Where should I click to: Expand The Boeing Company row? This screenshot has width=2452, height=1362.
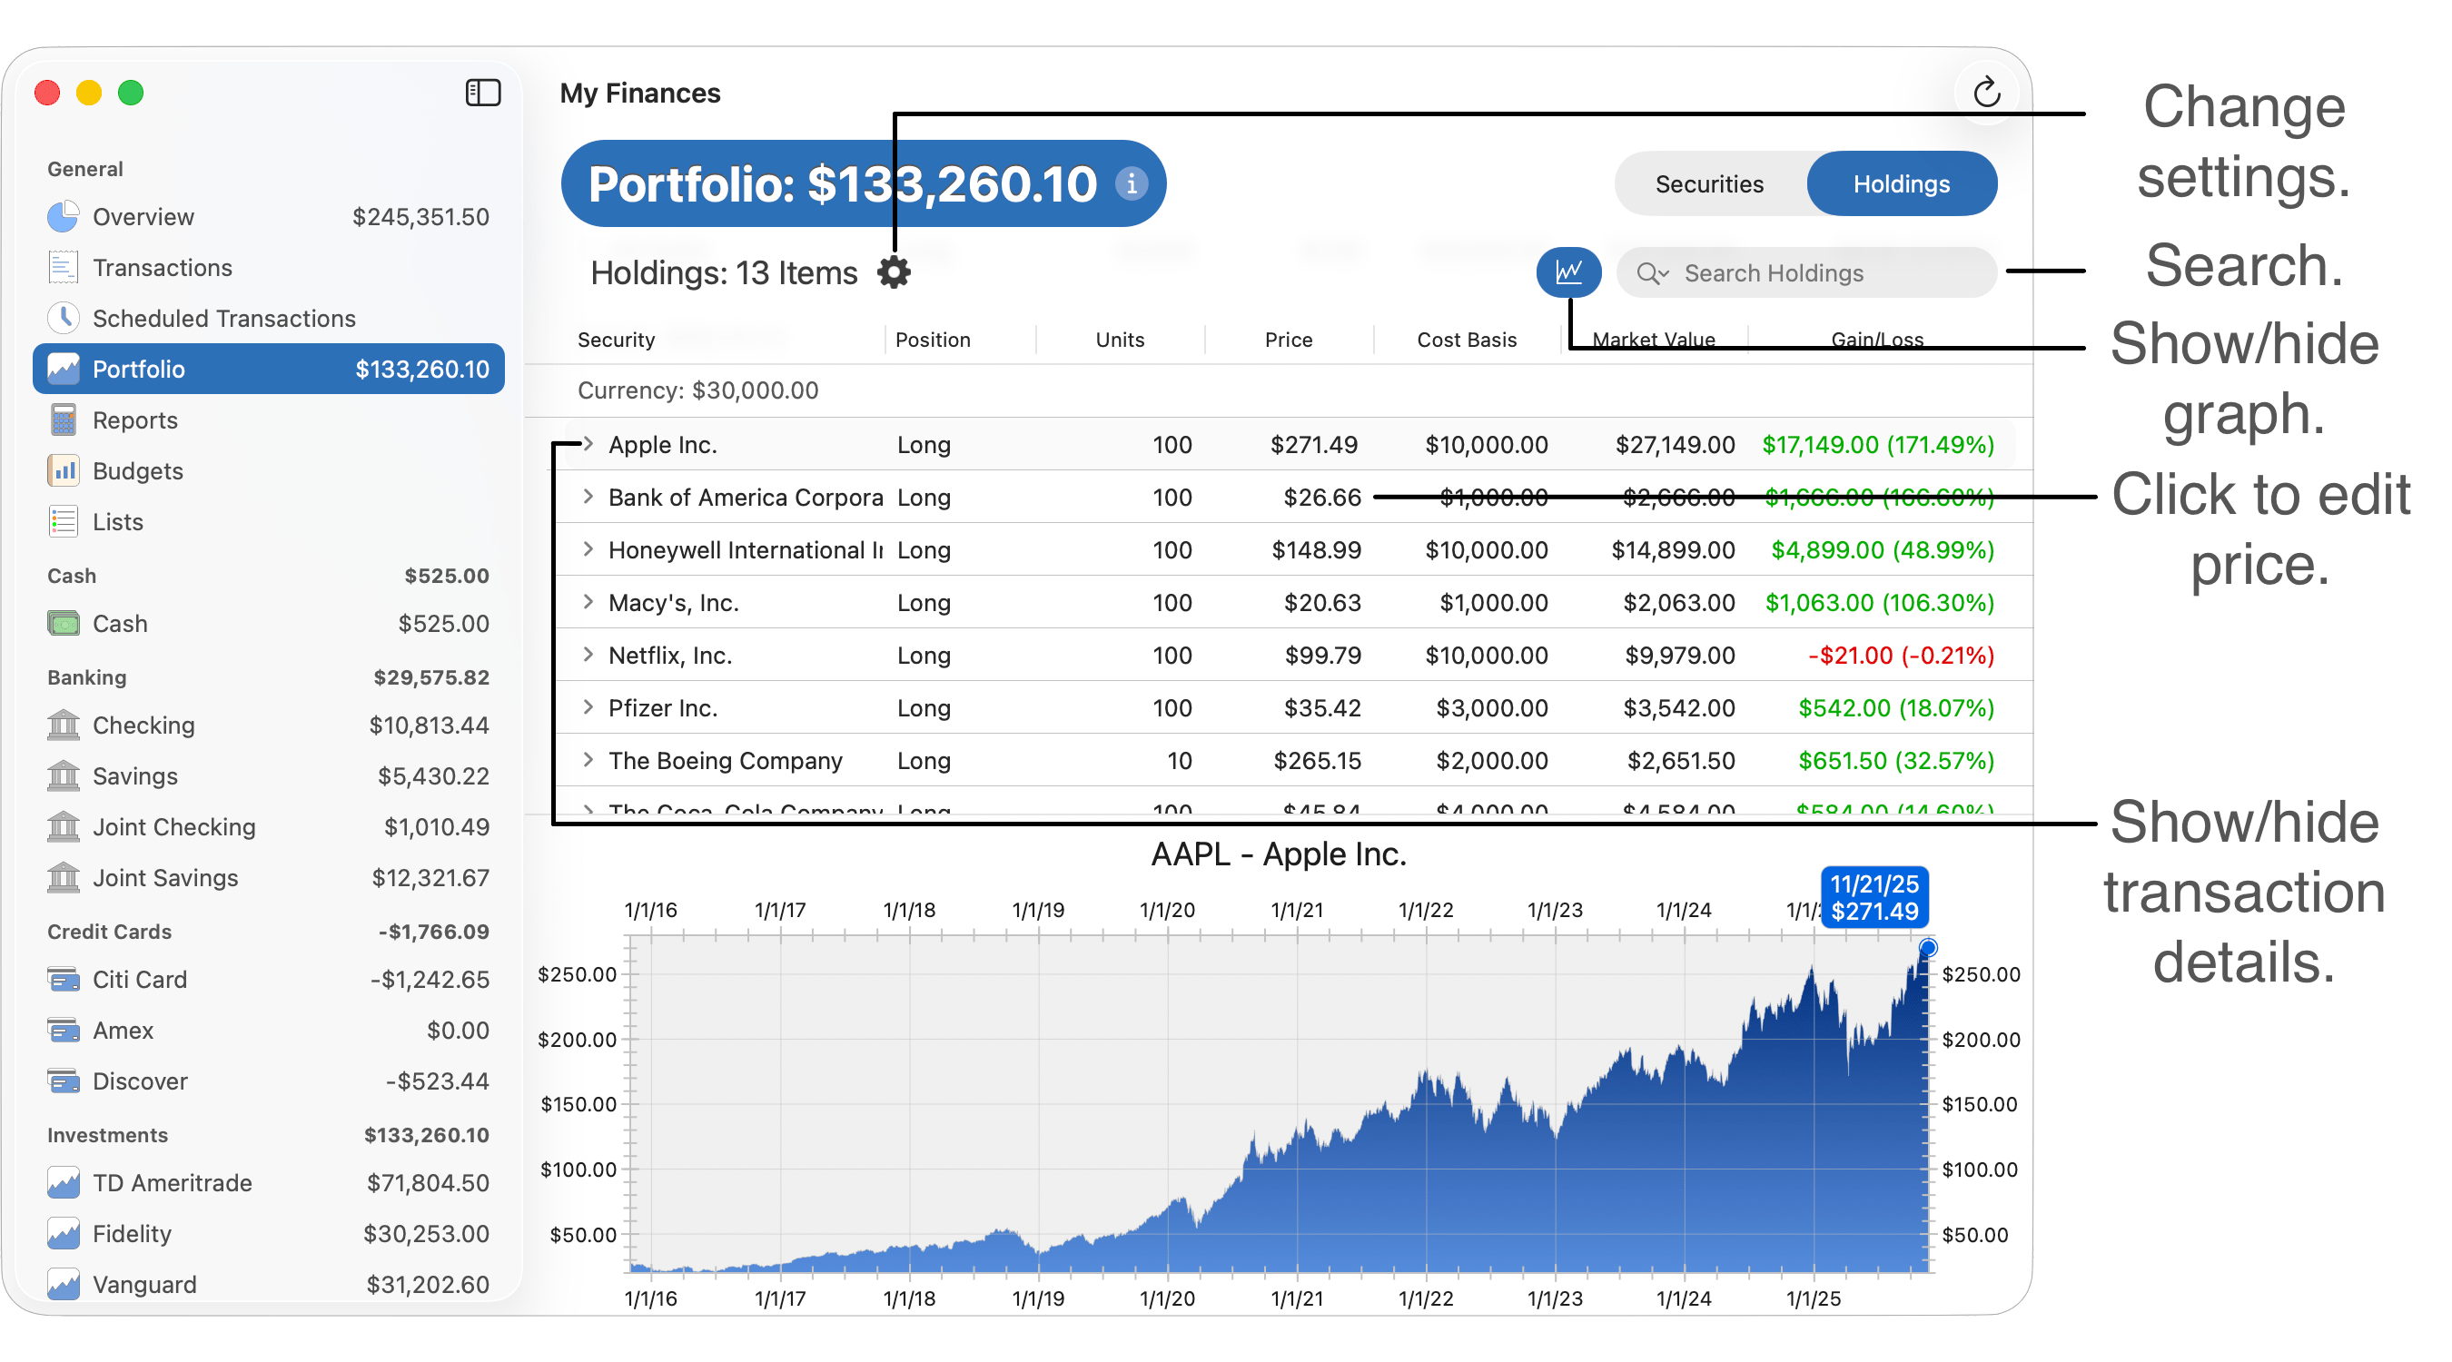tap(588, 759)
